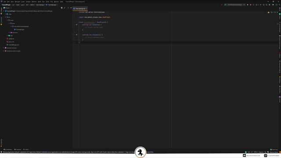The height and width of the screenshot is (158, 281).
Task: Open the Project tool window side tab
Action: click(1, 11)
